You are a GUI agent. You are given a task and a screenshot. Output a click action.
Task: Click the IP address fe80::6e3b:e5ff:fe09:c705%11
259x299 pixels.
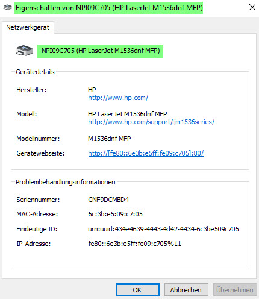click(x=134, y=244)
